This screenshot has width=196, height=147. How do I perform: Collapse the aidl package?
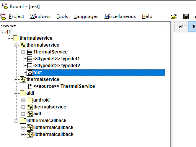pyautogui.click(x=16, y=93)
